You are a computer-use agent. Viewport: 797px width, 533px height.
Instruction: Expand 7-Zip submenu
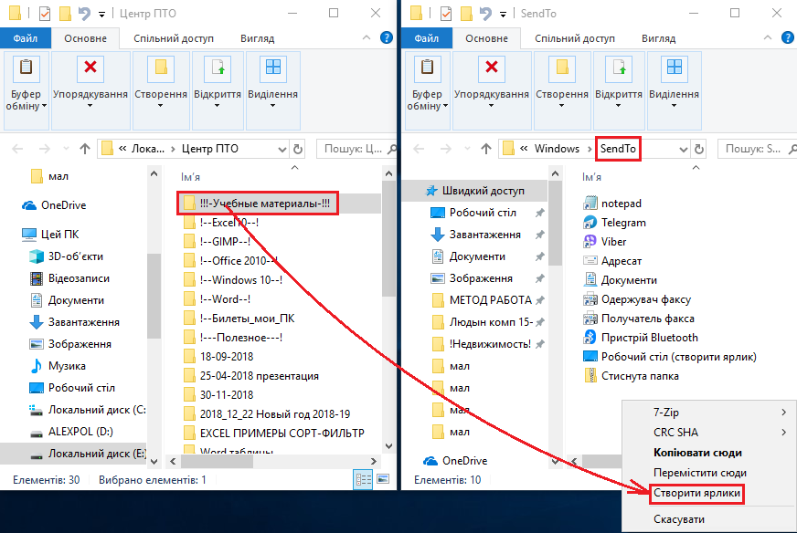pyautogui.click(x=708, y=413)
